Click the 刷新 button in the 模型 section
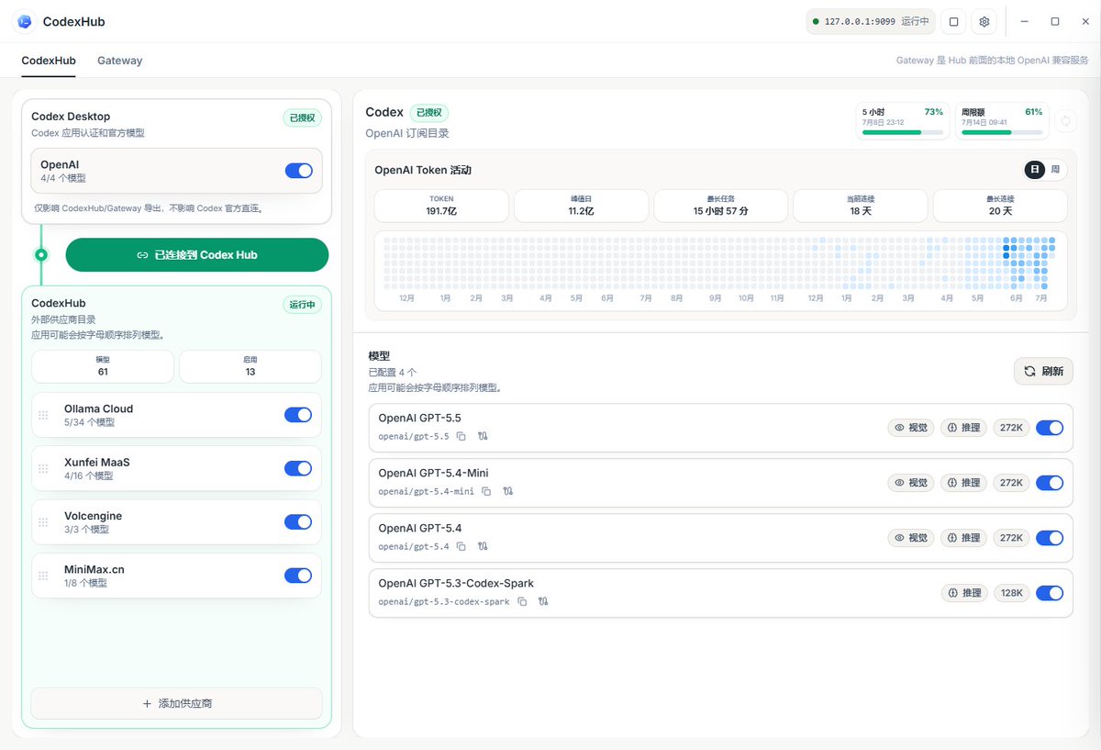 (1044, 371)
